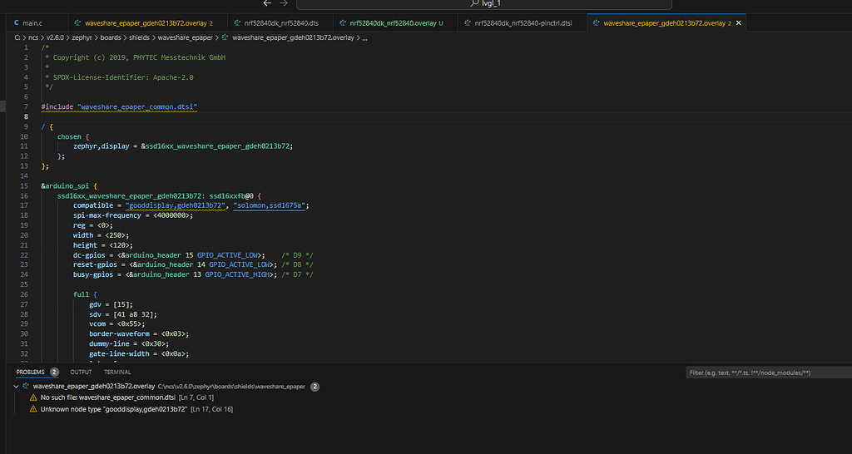Click the file icon in Problems tree
Image resolution: width=852 pixels, height=454 pixels.
tap(26, 387)
